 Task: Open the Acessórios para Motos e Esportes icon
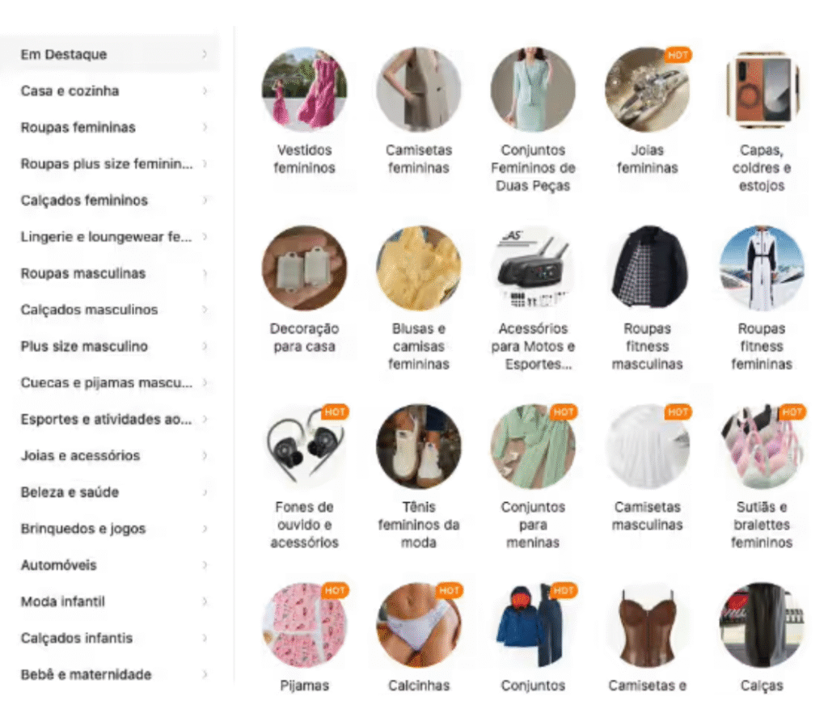533,268
